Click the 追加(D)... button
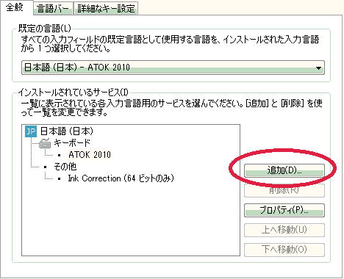Screen dimensions: 344x279 pos(284,170)
